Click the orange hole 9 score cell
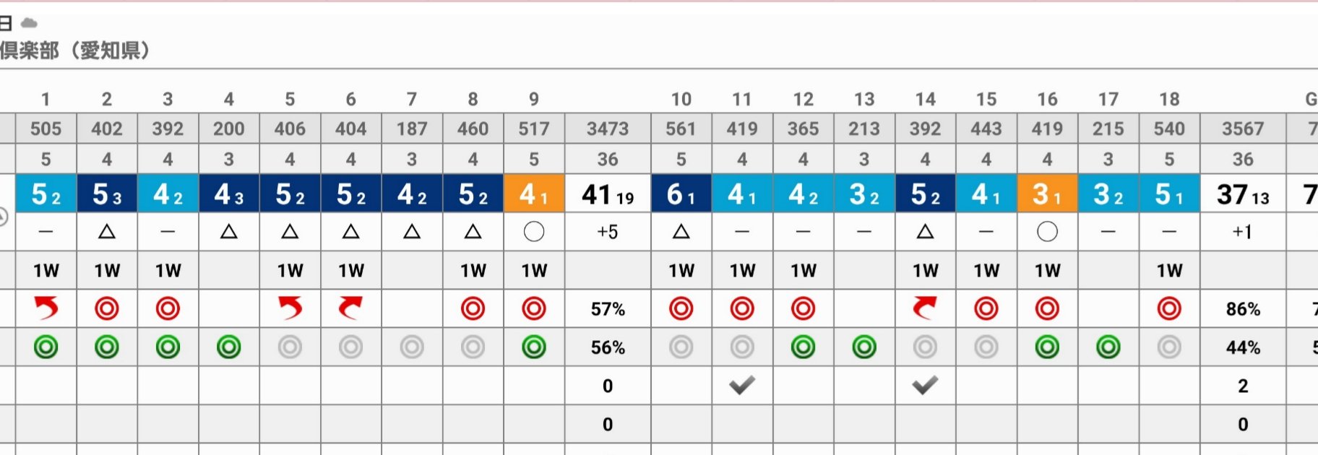The height and width of the screenshot is (455, 1318). (x=534, y=194)
